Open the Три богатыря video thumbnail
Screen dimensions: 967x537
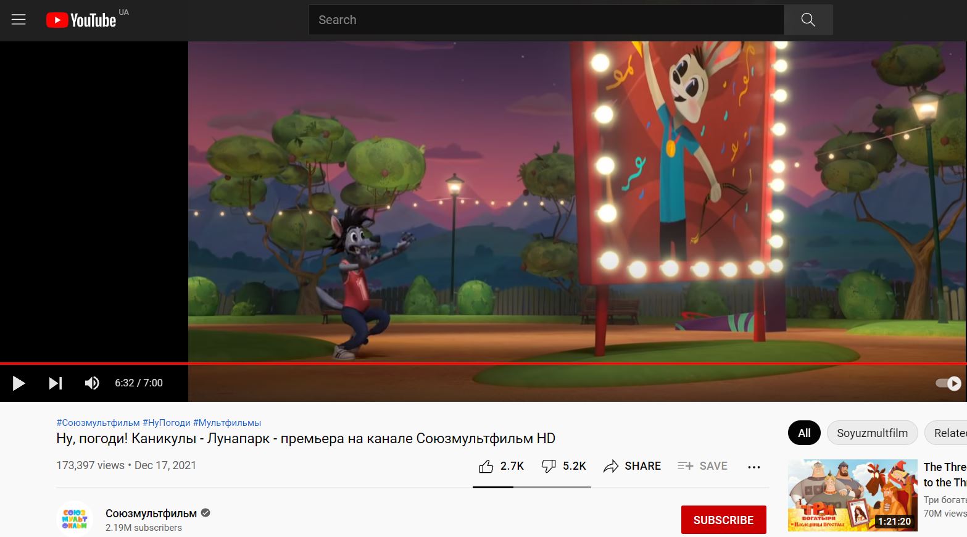coord(853,495)
